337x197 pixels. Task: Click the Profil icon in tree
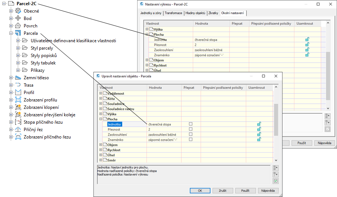[18, 93]
